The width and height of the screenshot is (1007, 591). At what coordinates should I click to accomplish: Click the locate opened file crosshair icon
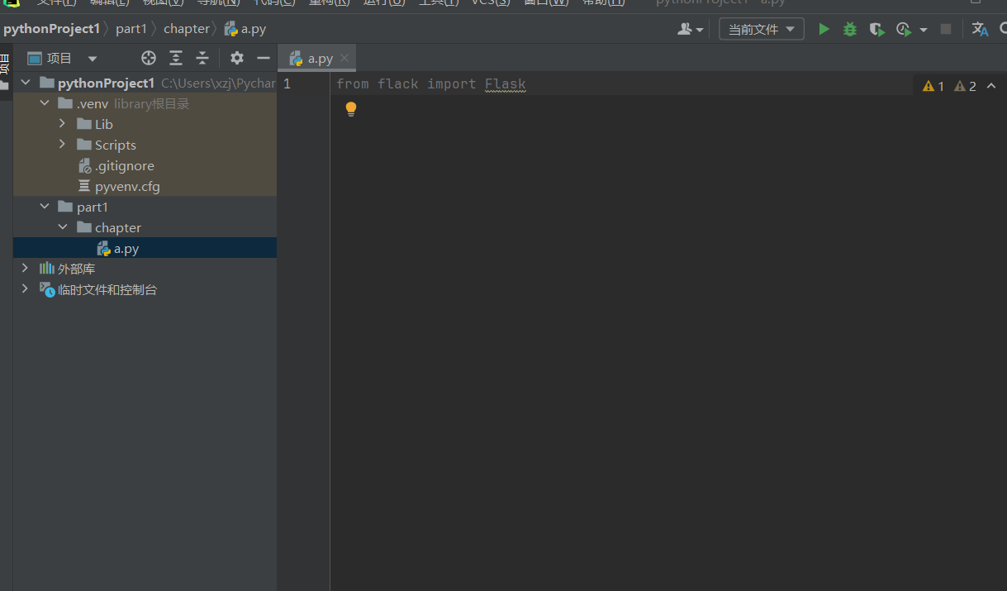click(x=149, y=58)
